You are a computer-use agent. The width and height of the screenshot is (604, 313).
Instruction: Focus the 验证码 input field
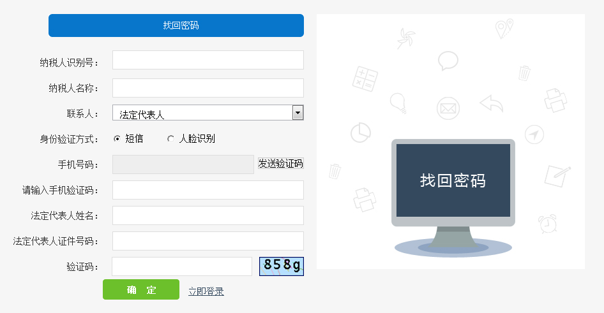click(182, 266)
